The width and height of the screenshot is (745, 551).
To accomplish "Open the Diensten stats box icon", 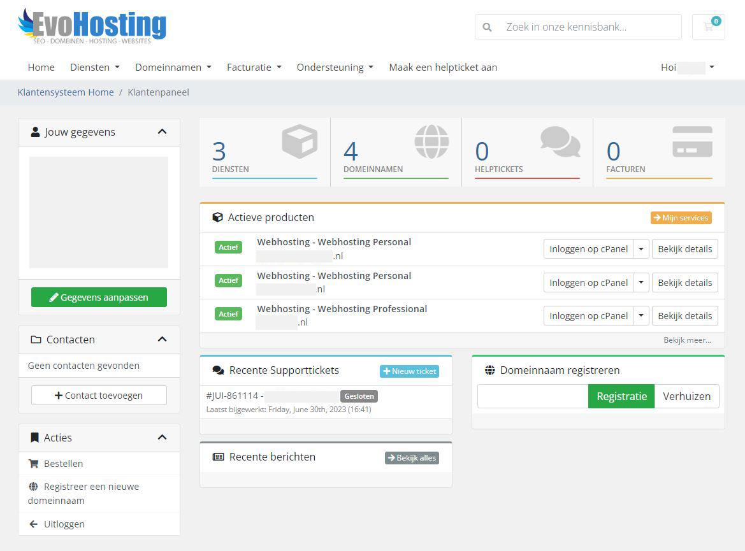I will [299, 141].
